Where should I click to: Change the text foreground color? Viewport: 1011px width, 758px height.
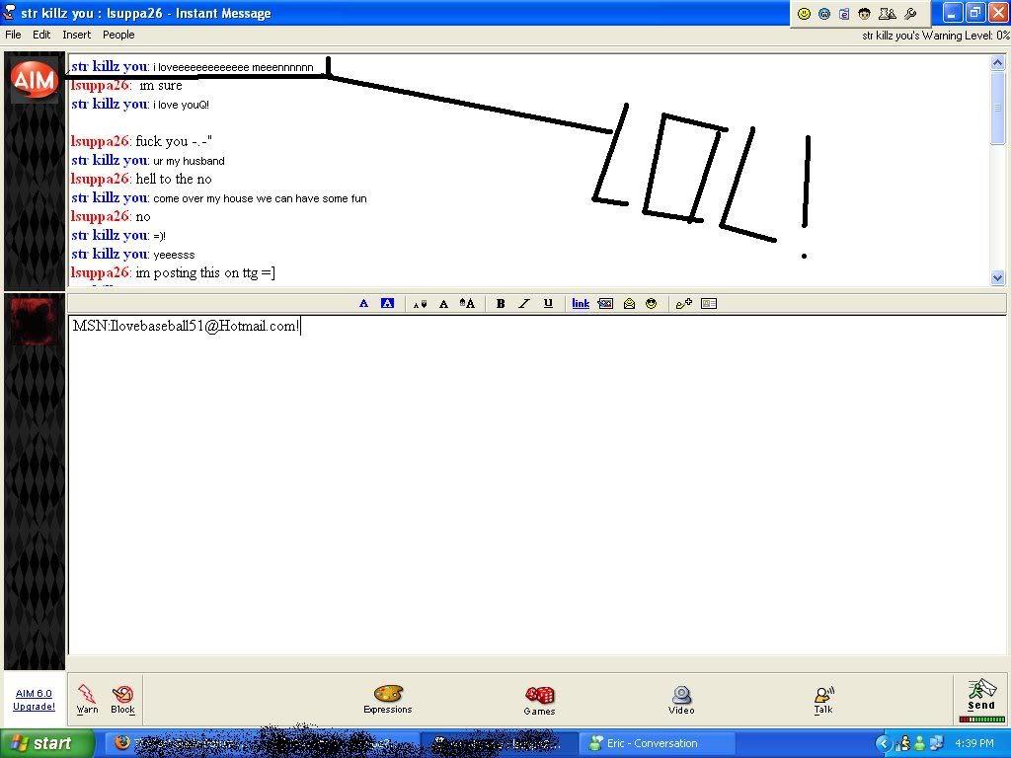coord(363,304)
